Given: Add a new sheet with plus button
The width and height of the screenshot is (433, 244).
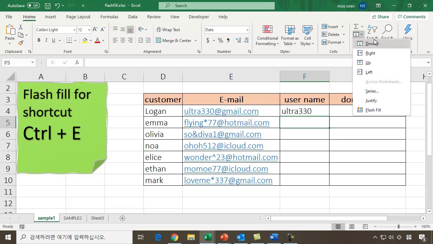Looking at the screenshot, I should (x=123, y=218).
